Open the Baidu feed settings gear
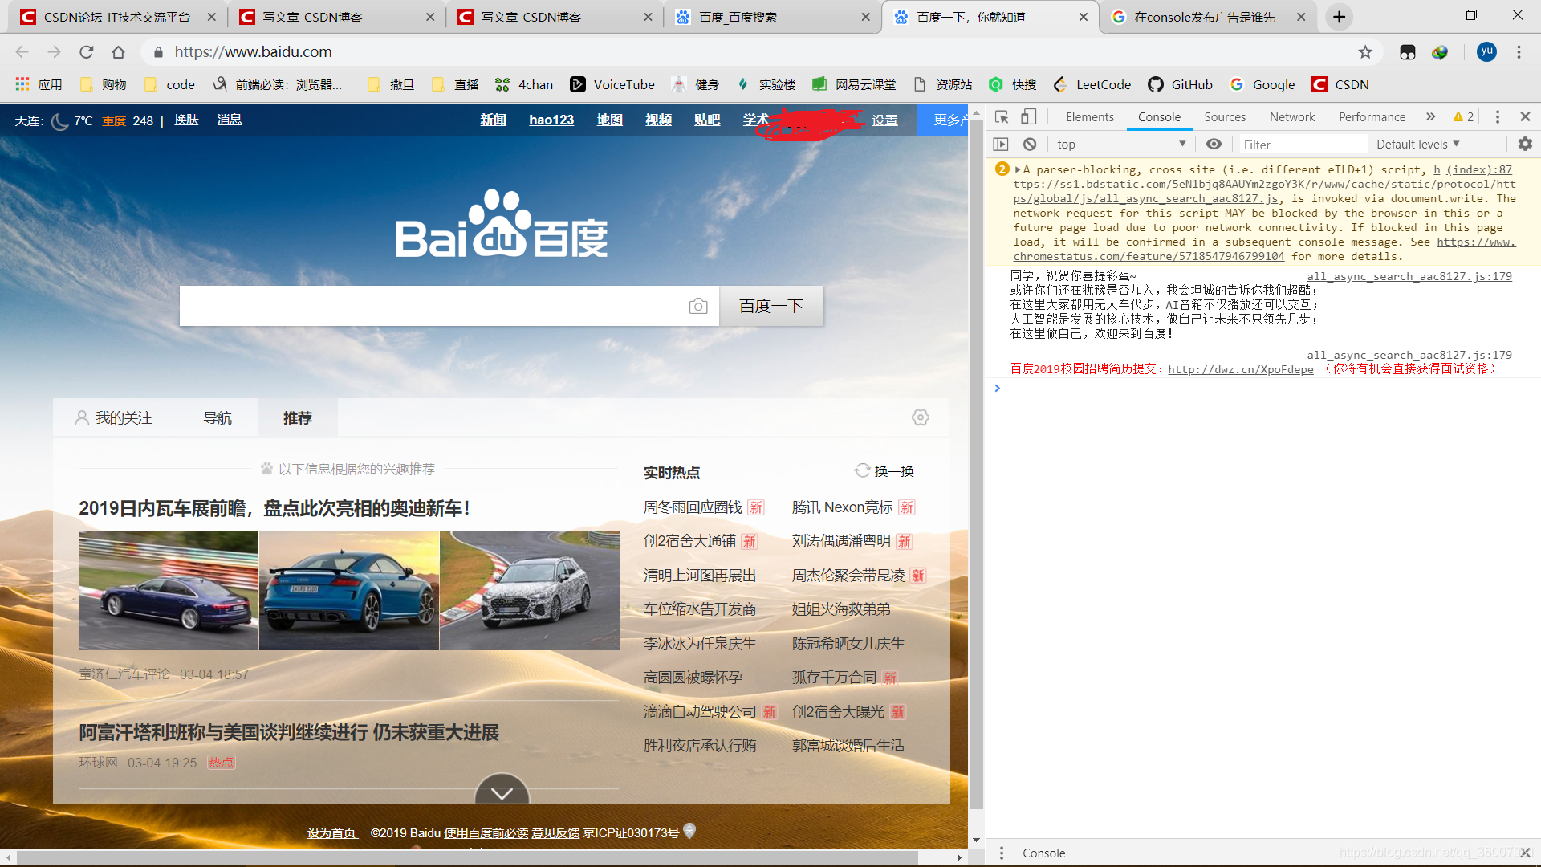 (921, 417)
